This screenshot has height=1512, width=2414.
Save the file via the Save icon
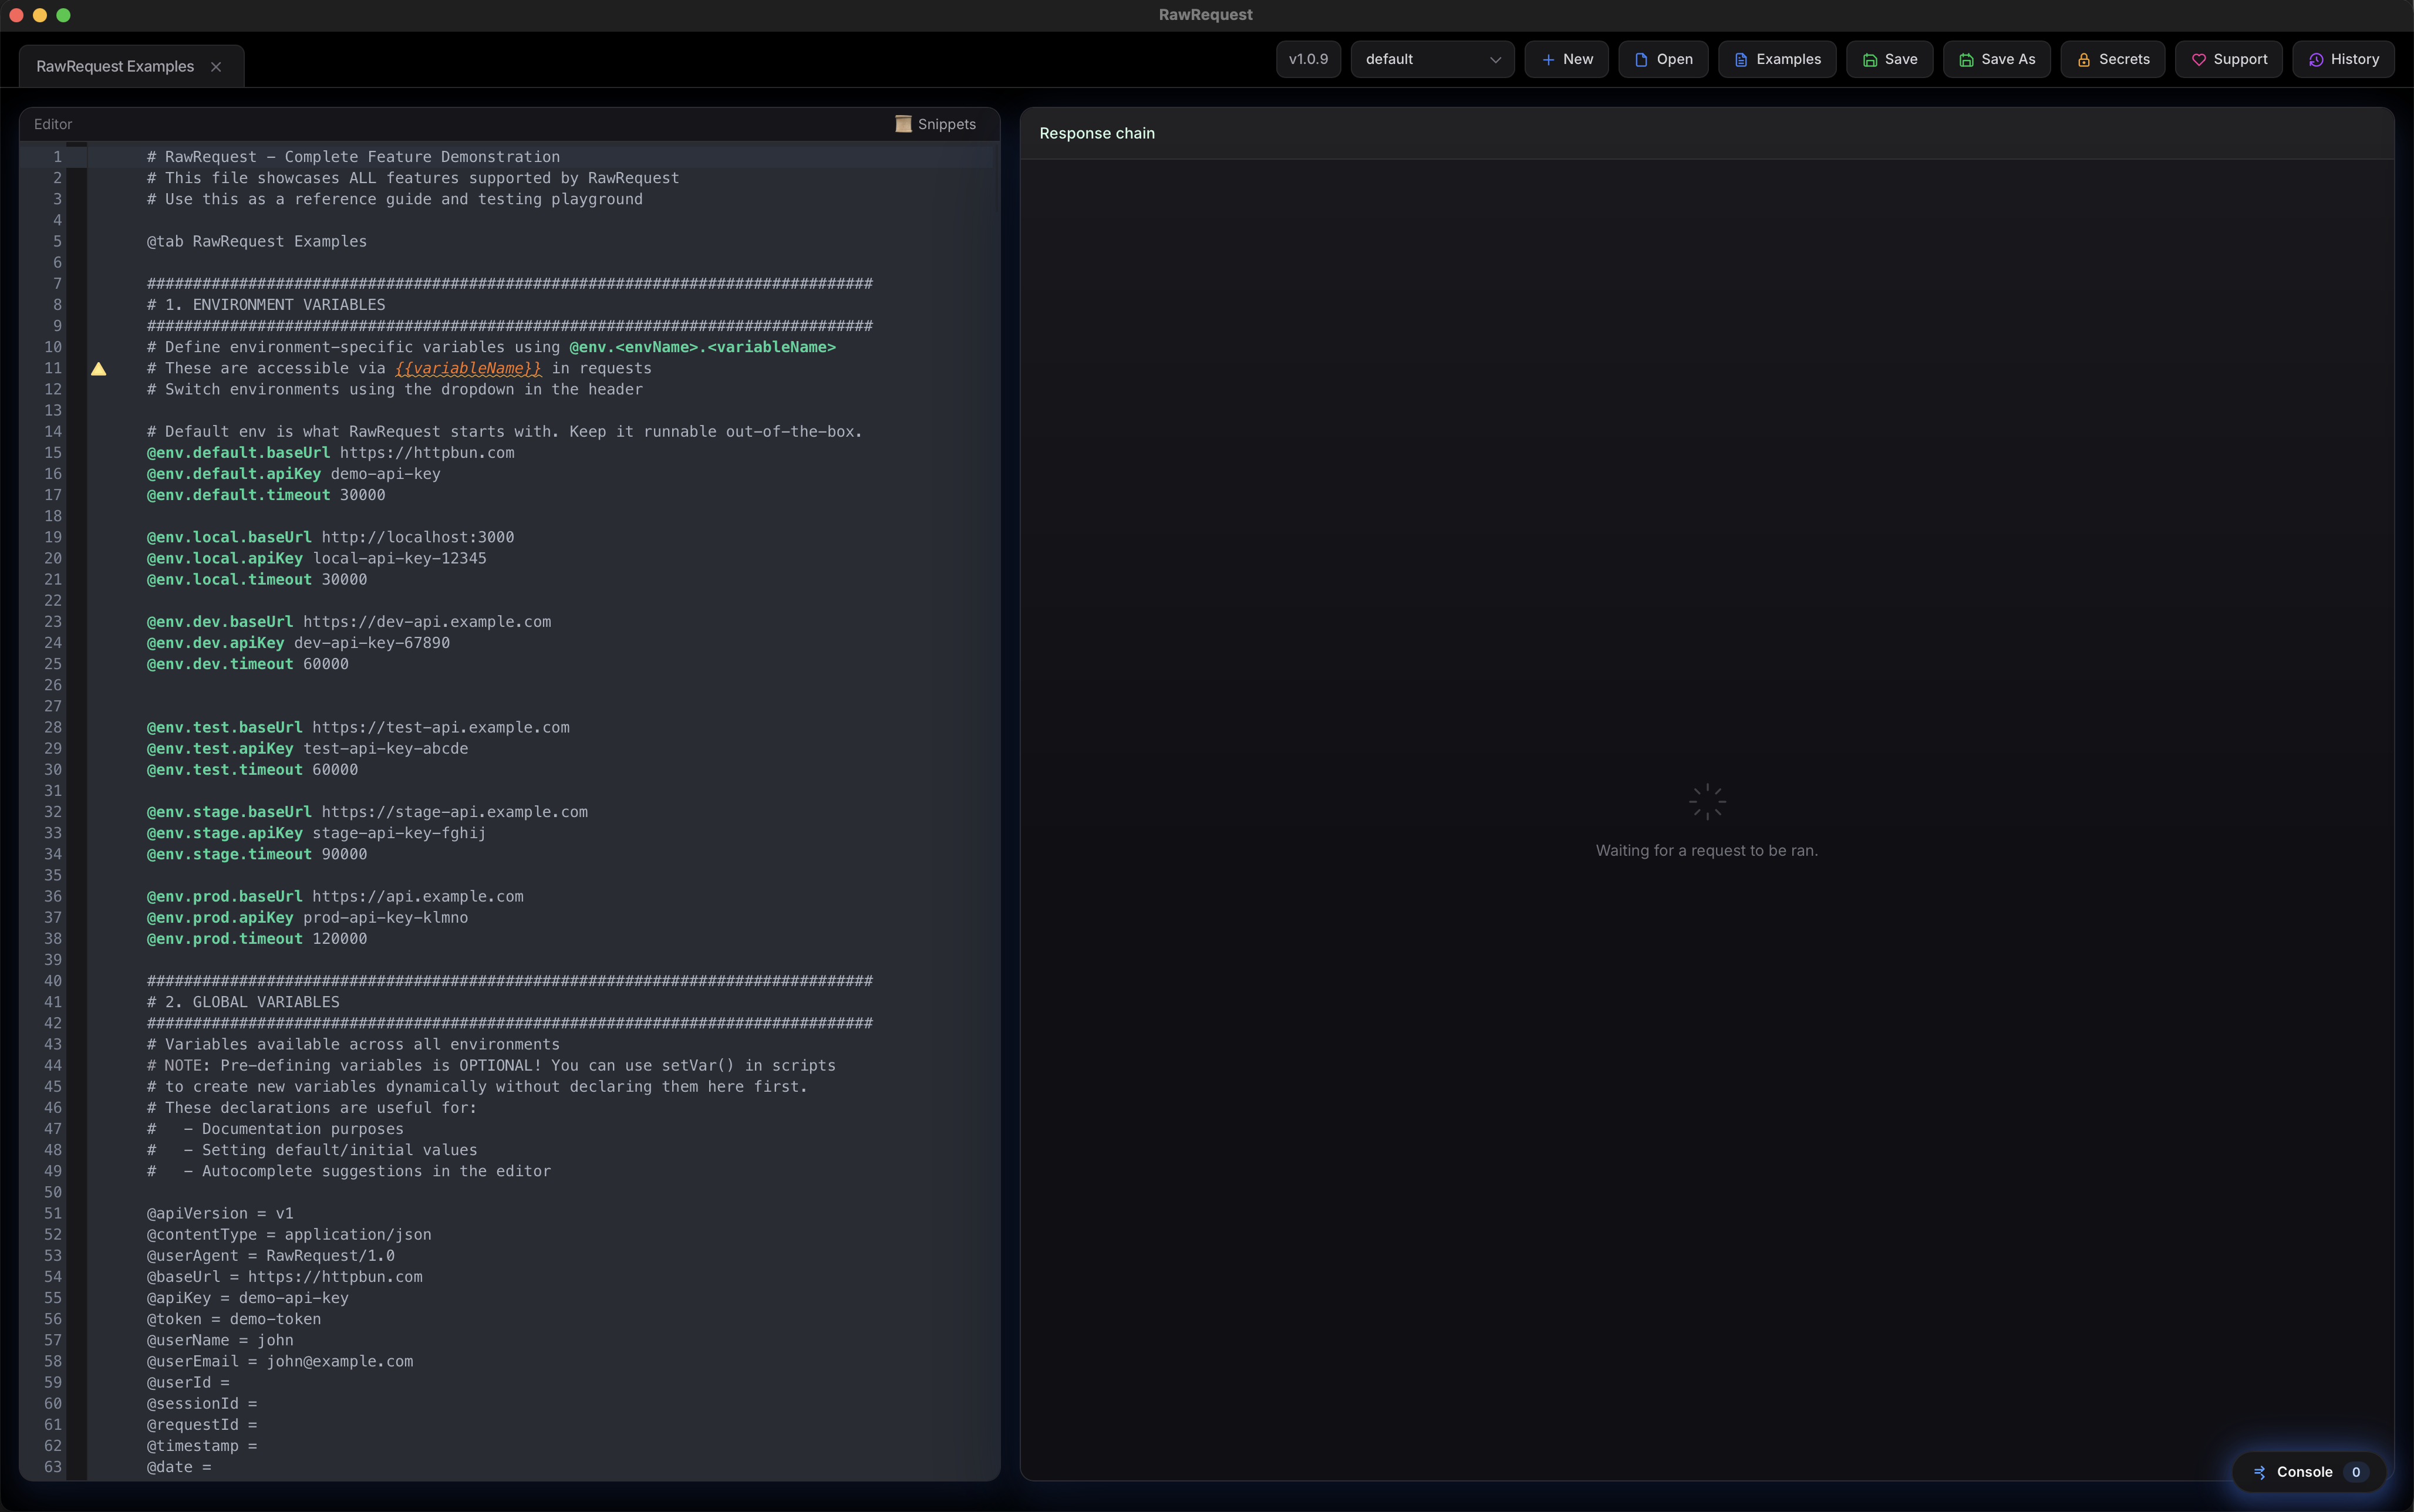tap(1871, 59)
